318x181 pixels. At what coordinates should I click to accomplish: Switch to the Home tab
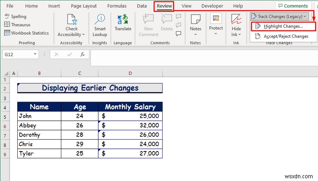point(31,6)
